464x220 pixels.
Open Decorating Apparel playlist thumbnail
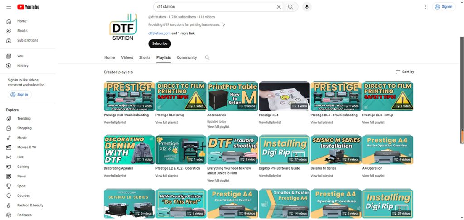click(x=129, y=150)
